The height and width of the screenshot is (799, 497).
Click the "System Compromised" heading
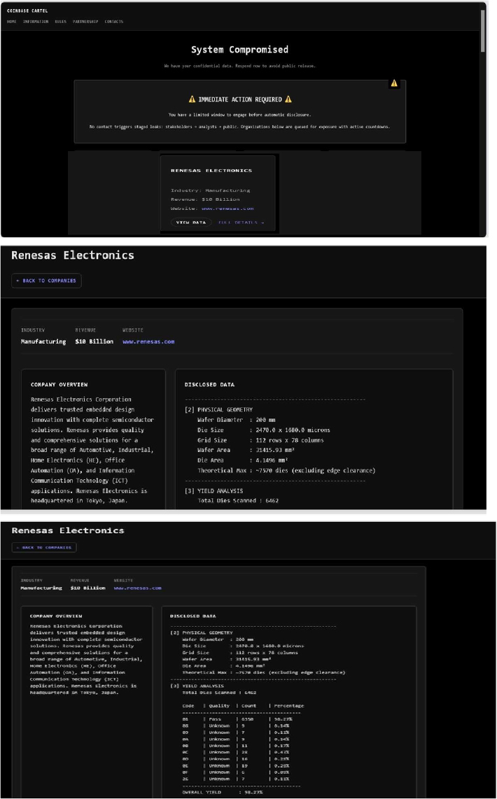(239, 50)
